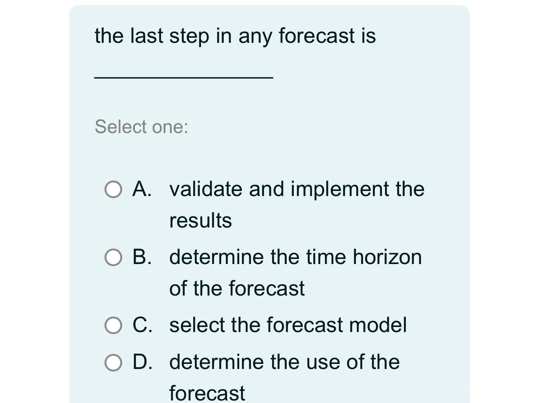Screen dimensions: 539x403
Task: Click the circle next to option C
Action: [113, 324]
